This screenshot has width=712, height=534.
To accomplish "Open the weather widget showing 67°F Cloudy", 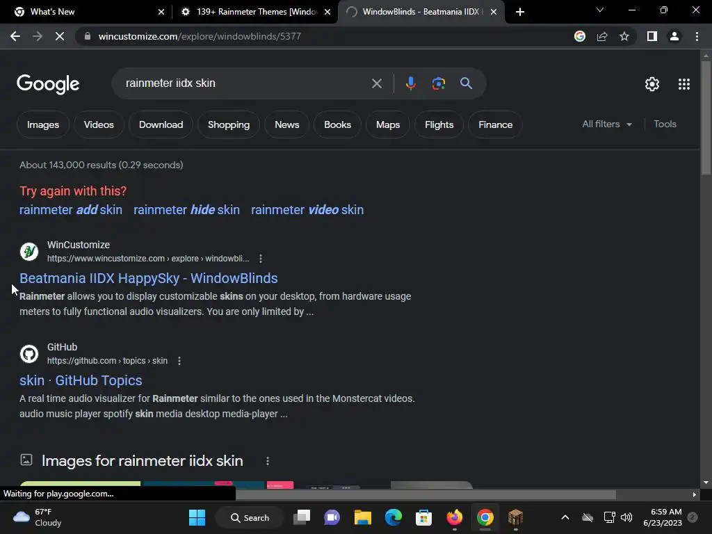I will [38, 517].
